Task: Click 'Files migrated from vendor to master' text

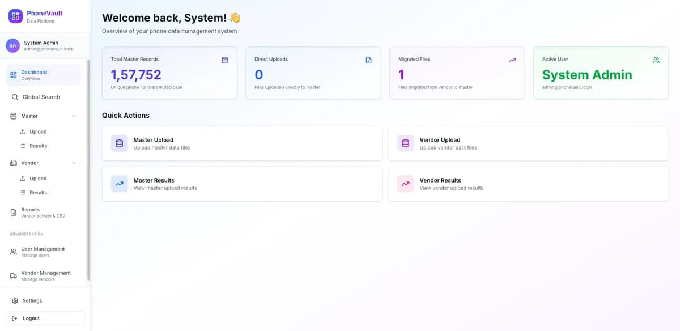Action: coord(435,87)
